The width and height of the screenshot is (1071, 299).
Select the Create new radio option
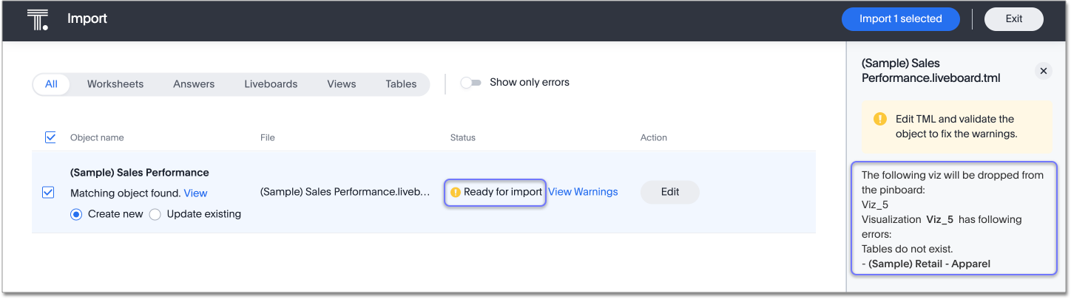[x=76, y=214]
